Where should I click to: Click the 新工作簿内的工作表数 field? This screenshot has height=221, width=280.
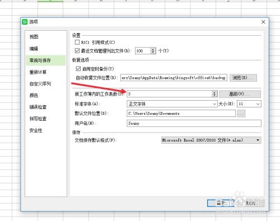coord(170,94)
